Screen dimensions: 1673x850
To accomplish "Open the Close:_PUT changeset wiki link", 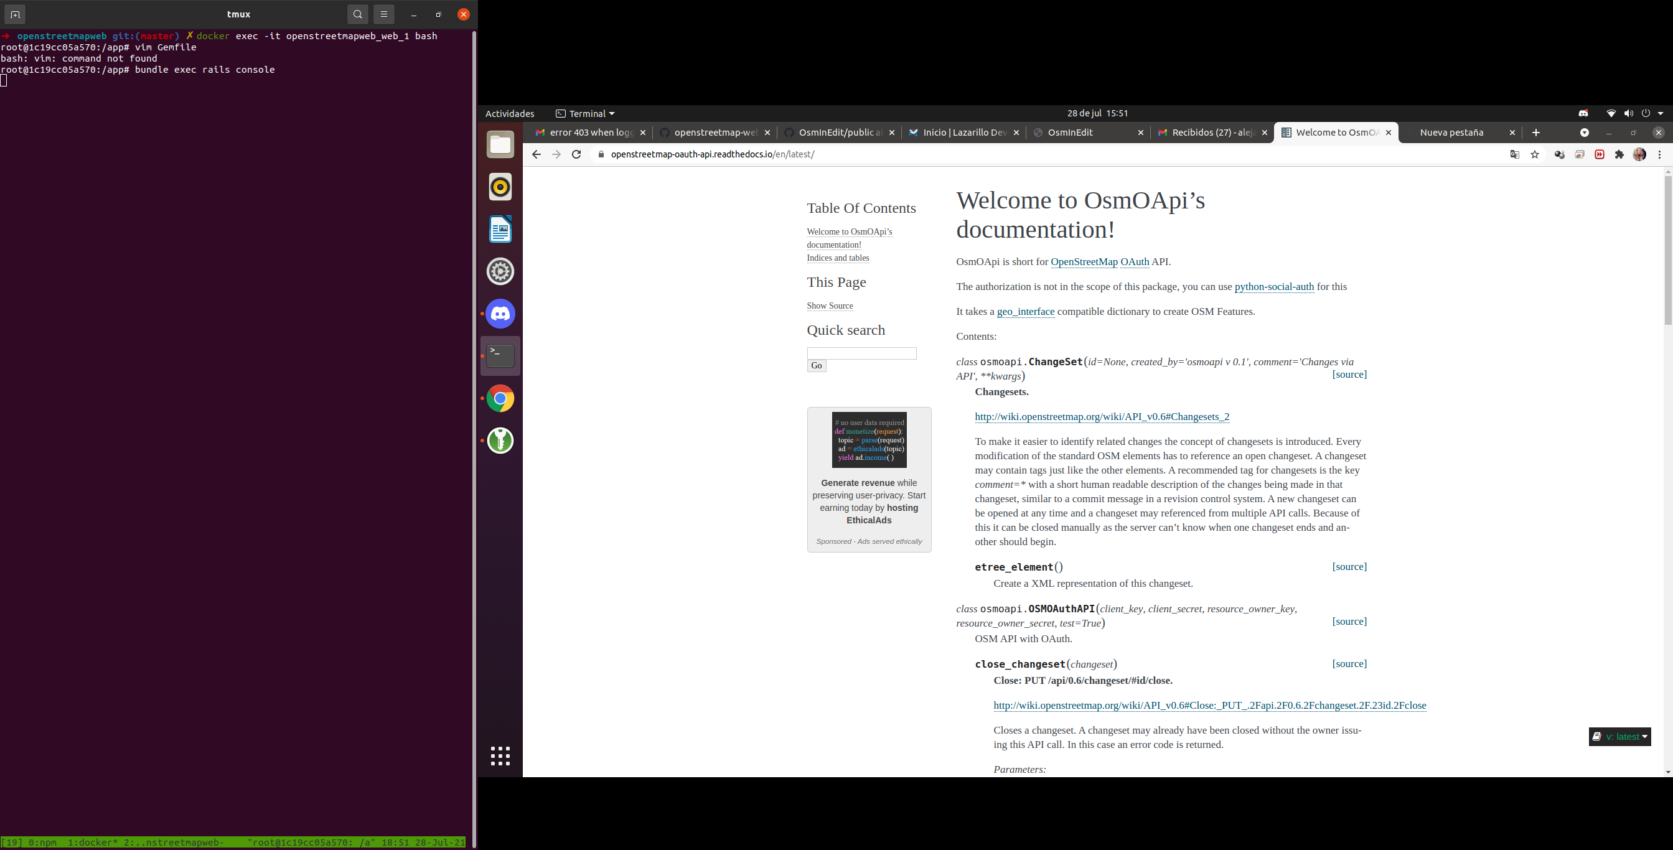I will coord(1209,706).
